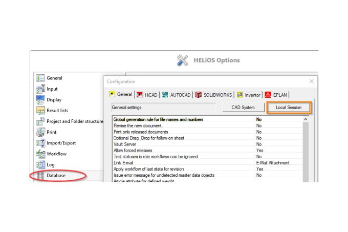Select Result lists in the options list
Viewport: 348px width, 232px height.
(57, 111)
